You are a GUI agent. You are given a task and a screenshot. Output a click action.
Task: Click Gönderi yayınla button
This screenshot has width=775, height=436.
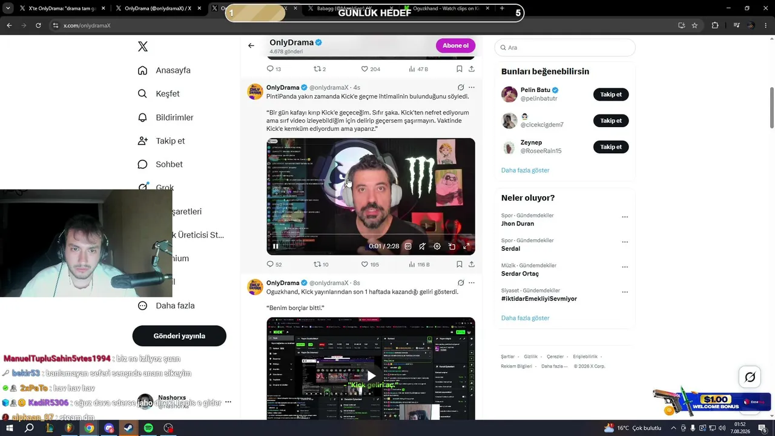(179, 336)
